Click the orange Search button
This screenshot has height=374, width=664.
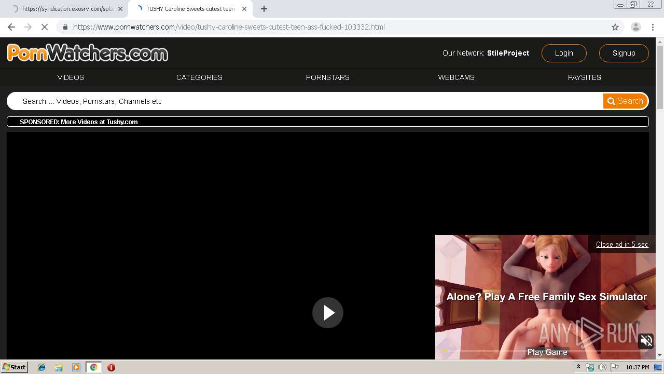point(625,101)
